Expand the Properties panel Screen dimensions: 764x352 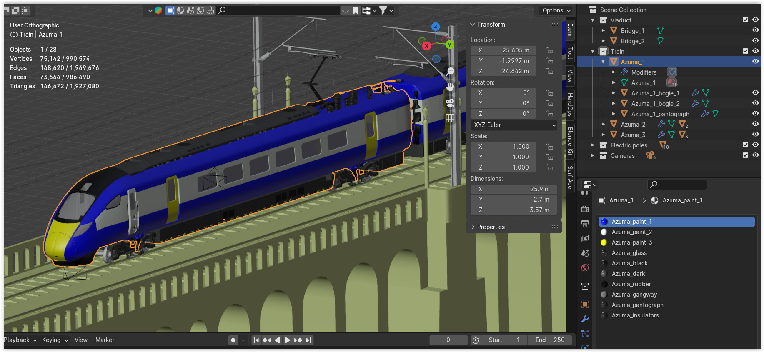click(473, 227)
